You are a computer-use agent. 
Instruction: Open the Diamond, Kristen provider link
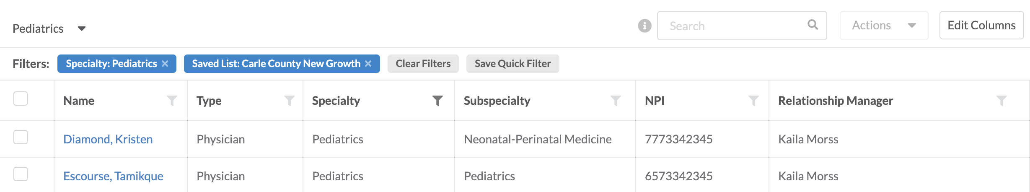click(x=108, y=139)
